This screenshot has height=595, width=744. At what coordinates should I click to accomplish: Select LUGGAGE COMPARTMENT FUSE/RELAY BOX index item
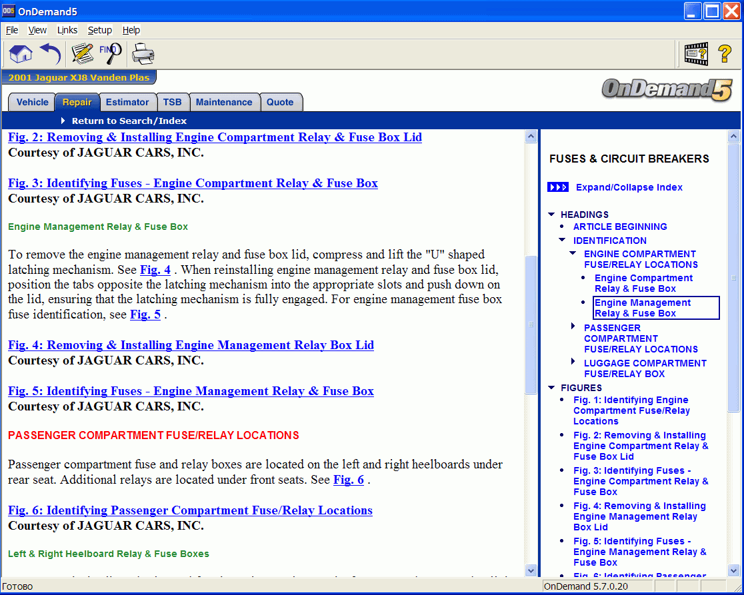645,368
